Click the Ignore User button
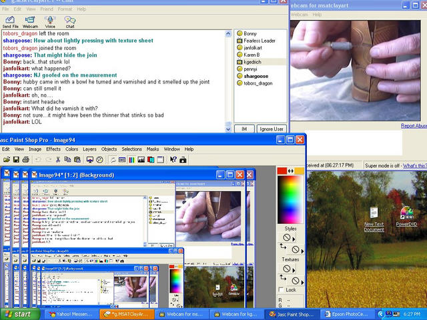Screen dimensions: 427x320 pos(272,129)
